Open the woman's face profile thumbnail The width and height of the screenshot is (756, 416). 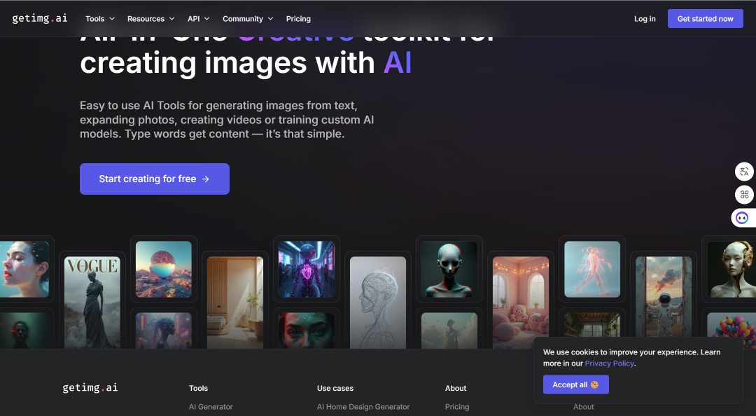point(24,270)
